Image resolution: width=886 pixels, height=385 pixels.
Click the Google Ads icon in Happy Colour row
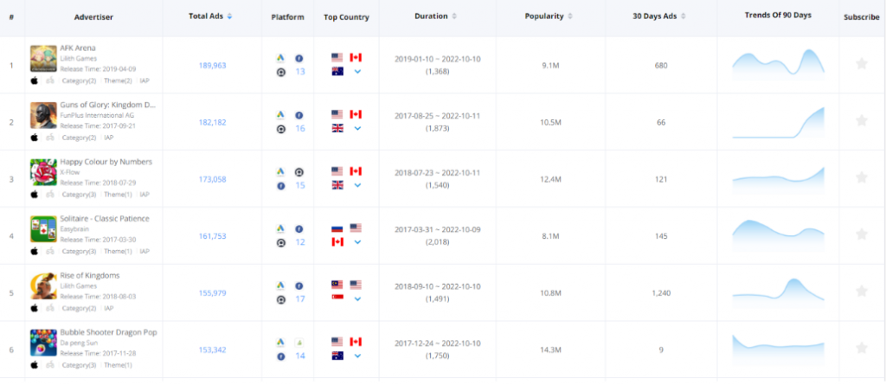tap(280, 171)
